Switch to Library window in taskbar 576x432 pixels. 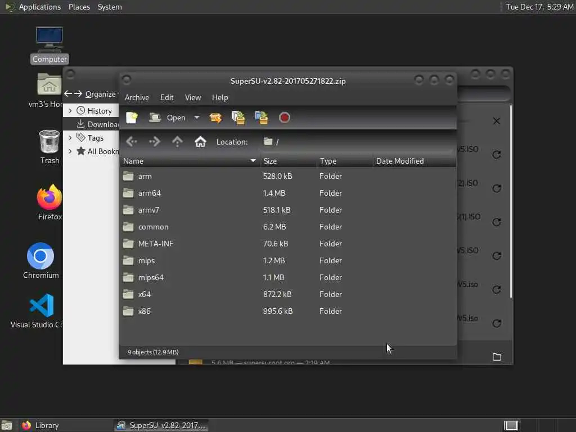[x=65, y=425]
